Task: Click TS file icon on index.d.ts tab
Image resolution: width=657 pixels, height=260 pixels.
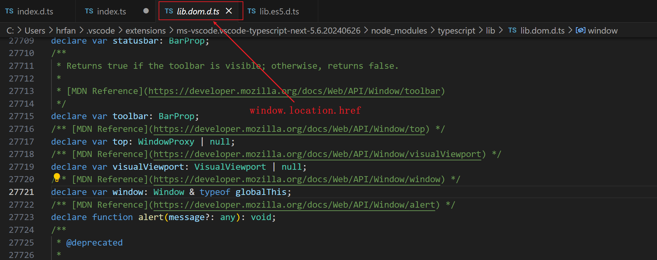Action: click(x=9, y=11)
